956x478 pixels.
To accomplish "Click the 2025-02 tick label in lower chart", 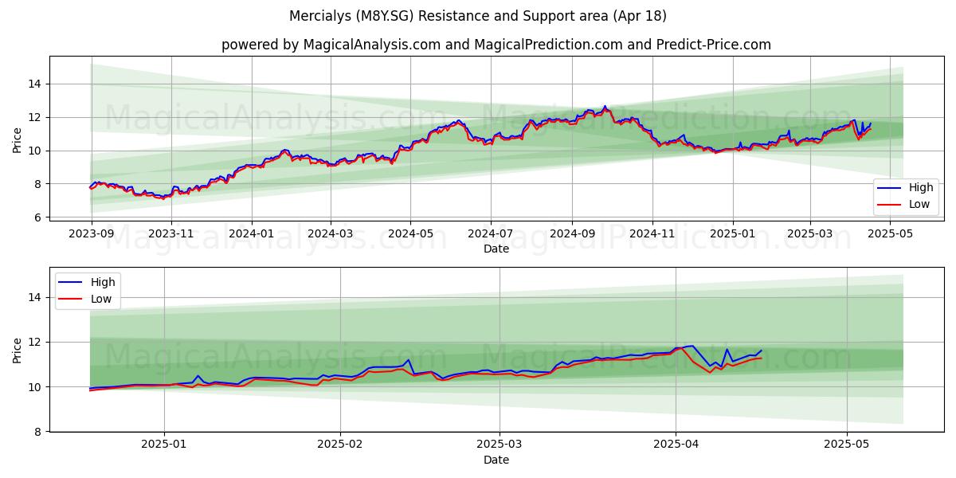I will click(x=340, y=445).
